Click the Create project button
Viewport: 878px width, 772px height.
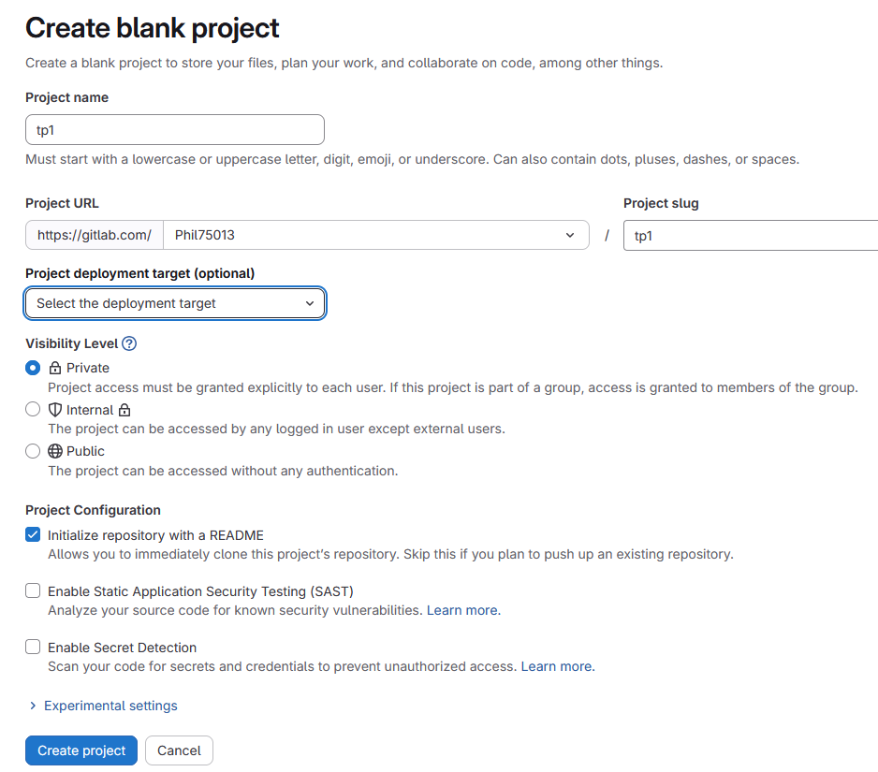pyautogui.click(x=81, y=750)
